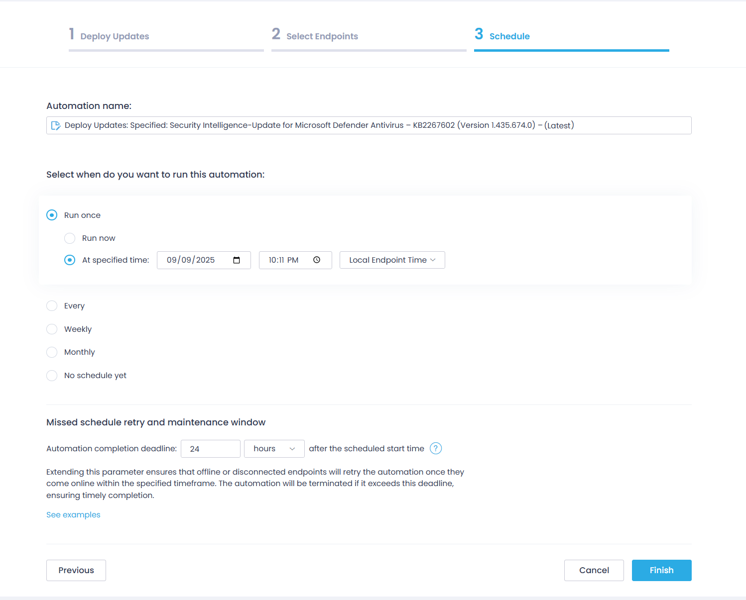Open the See examples link
Screen dimensions: 746x600
(x=73, y=515)
